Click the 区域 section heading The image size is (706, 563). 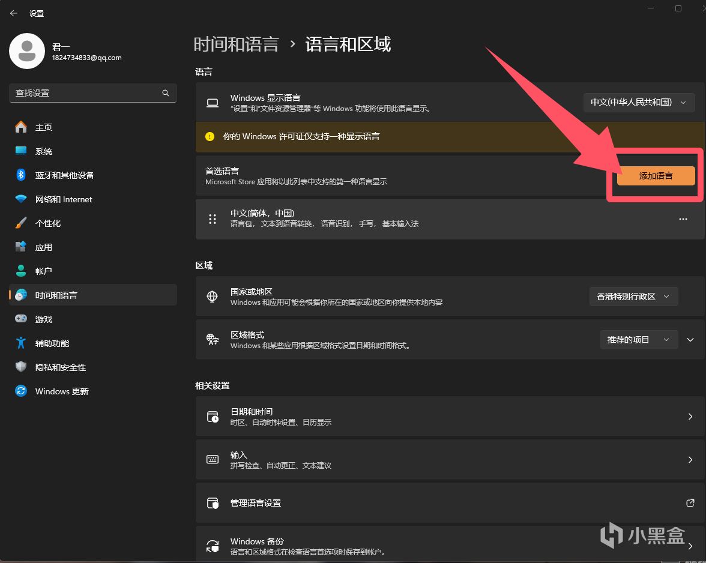[204, 265]
